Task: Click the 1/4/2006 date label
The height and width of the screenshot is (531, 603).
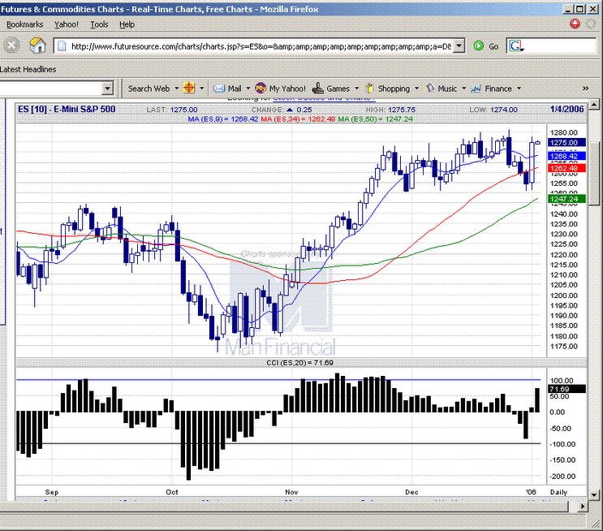Action: 566,109
